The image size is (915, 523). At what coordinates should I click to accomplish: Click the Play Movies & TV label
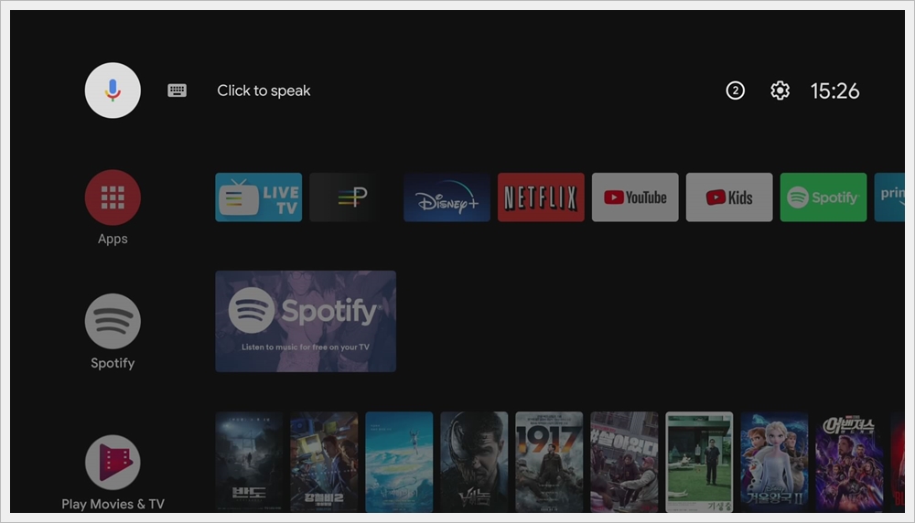tap(113, 504)
